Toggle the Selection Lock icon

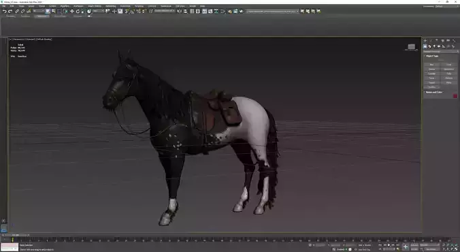pyautogui.click(x=310, y=245)
